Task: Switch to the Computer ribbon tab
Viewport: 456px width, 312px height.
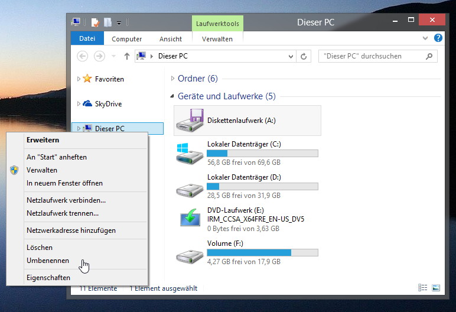Action: [x=127, y=39]
